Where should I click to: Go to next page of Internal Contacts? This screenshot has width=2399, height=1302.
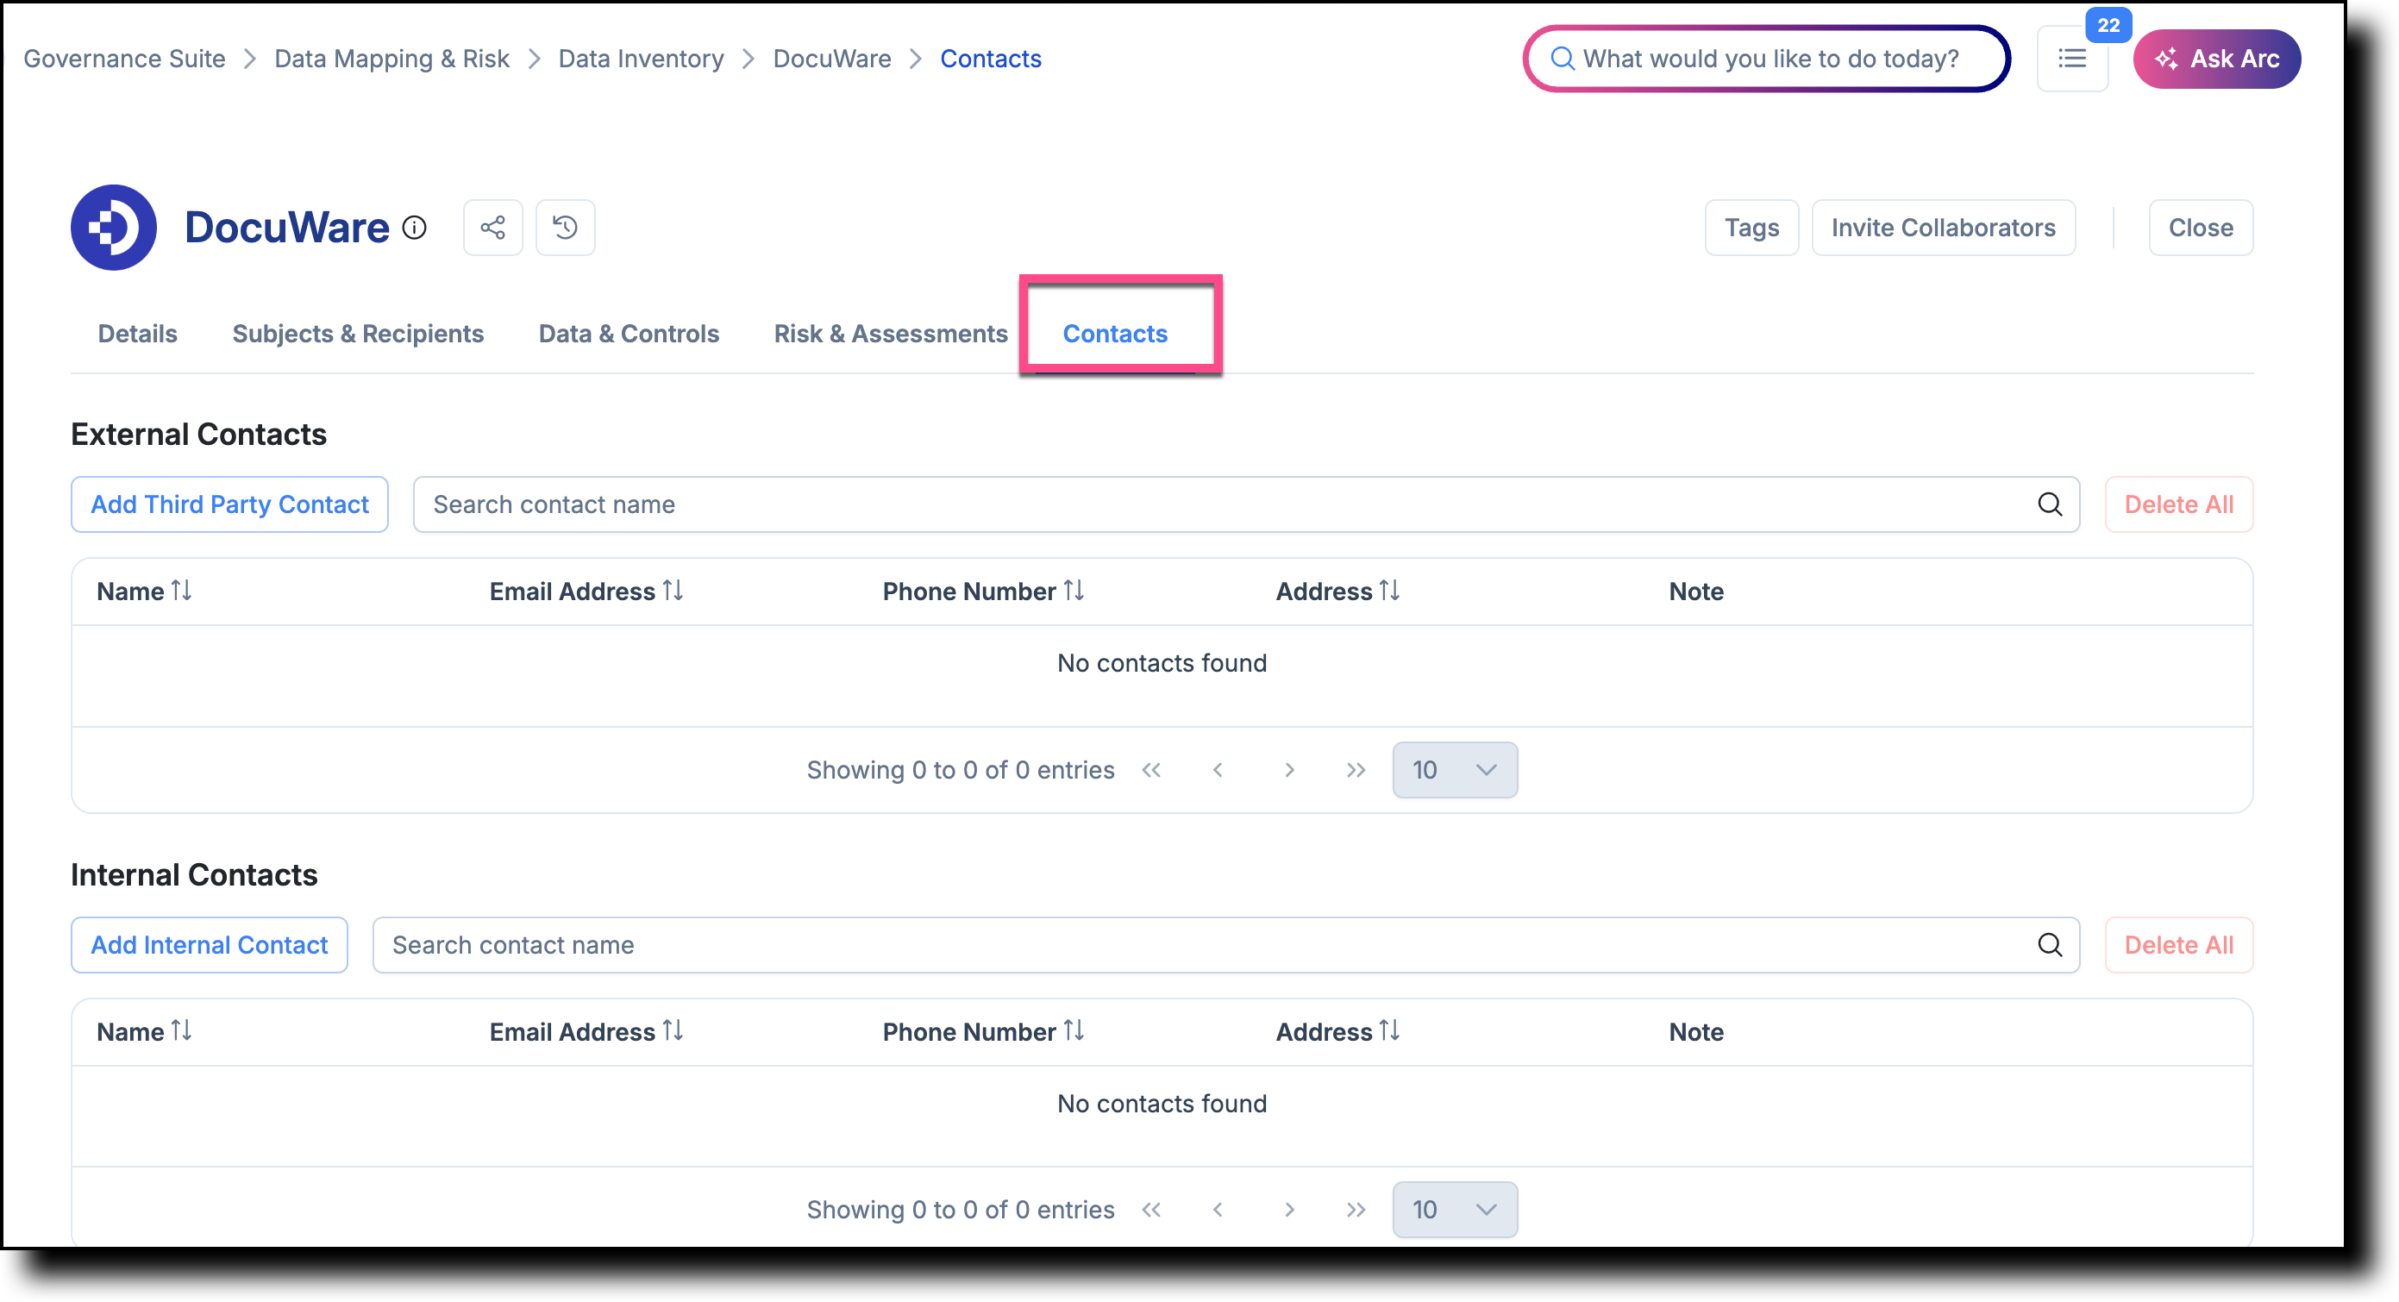click(1290, 1210)
